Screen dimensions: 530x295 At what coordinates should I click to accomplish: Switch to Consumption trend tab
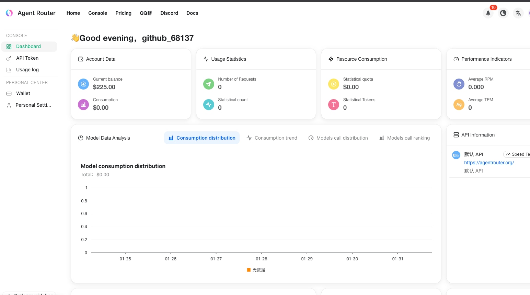(x=272, y=138)
